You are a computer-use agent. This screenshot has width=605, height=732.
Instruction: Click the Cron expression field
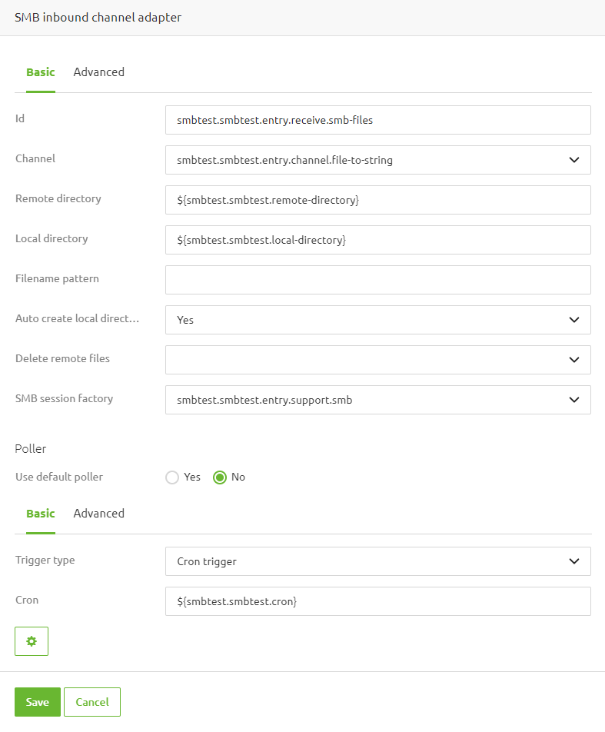(377, 601)
